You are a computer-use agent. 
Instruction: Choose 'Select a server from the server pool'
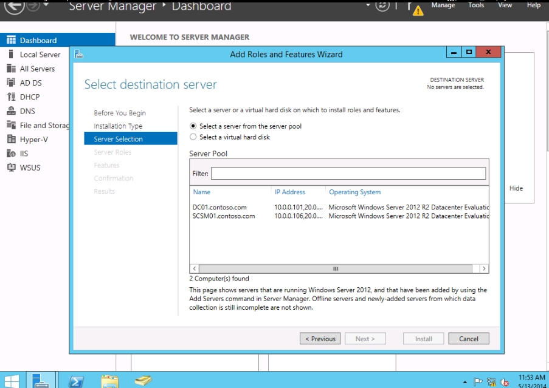193,126
